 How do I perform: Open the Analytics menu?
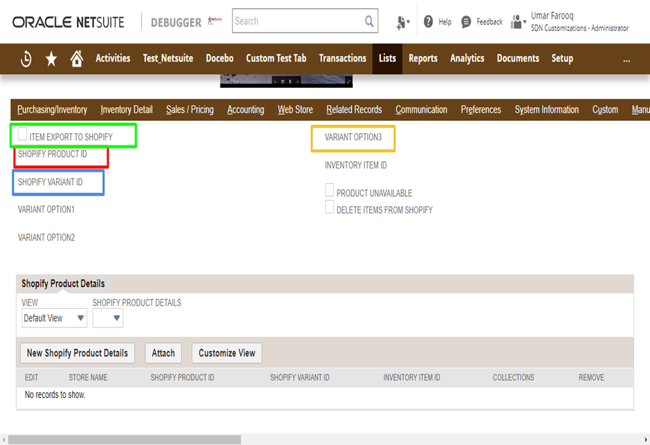(x=467, y=59)
